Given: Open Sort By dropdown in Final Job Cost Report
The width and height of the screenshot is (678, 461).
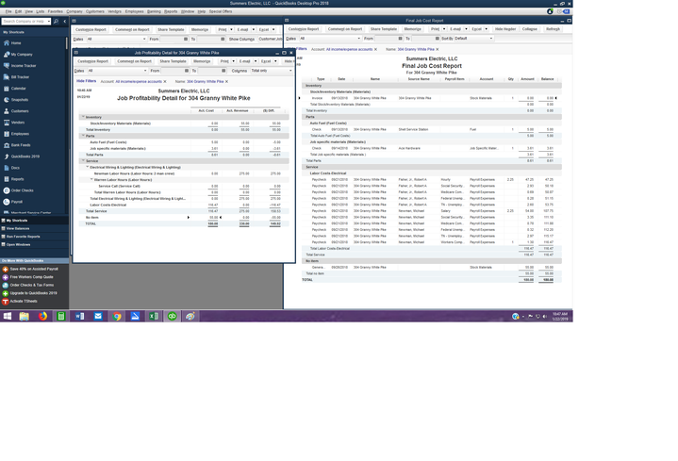Looking at the screenshot, I should [490, 39].
